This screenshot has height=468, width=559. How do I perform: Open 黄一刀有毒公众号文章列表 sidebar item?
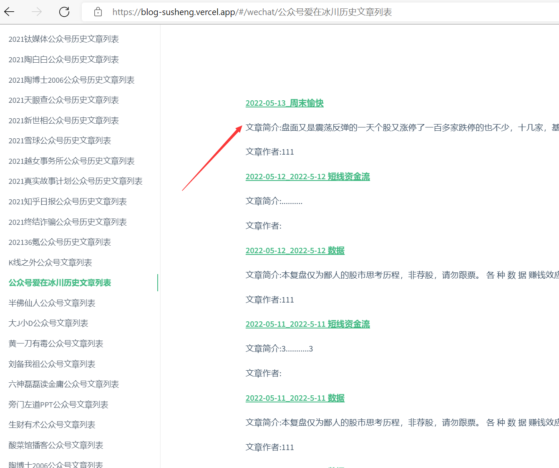click(56, 343)
